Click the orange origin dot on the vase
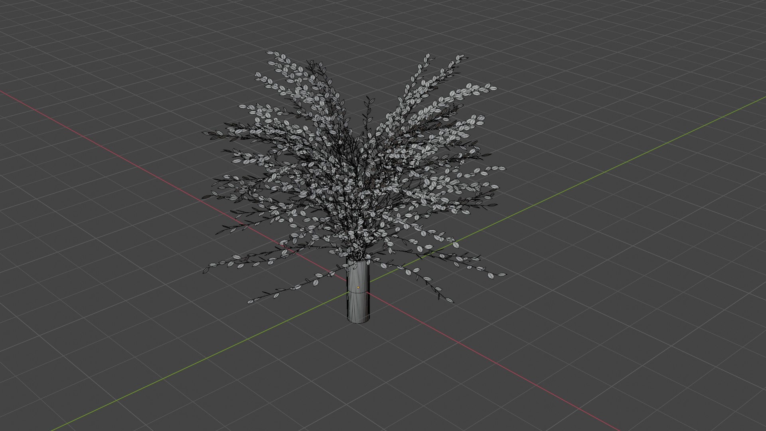Image resolution: width=766 pixels, height=431 pixels. point(358,287)
